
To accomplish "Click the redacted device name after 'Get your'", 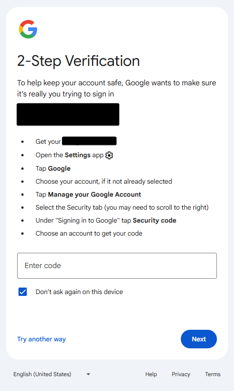I will pyautogui.click(x=89, y=141).
